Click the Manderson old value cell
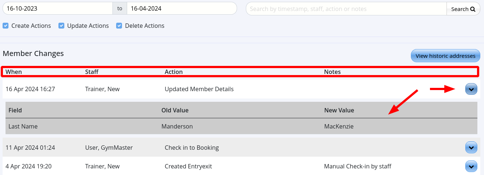 (177, 126)
